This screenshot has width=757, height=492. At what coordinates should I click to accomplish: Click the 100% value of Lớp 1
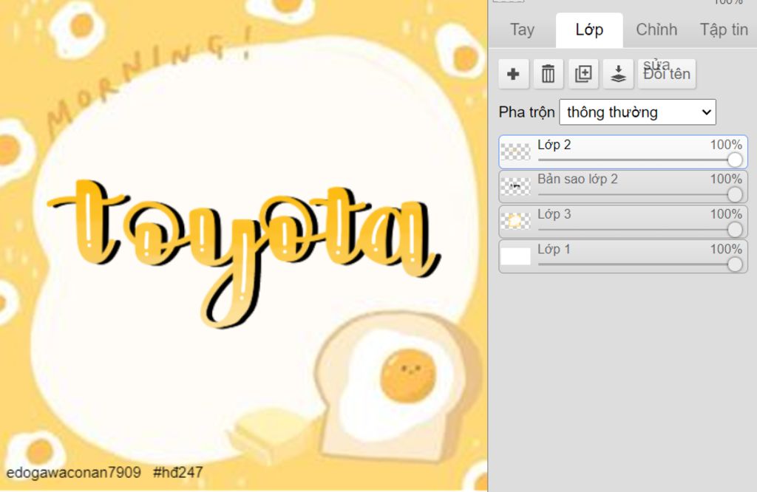point(726,249)
